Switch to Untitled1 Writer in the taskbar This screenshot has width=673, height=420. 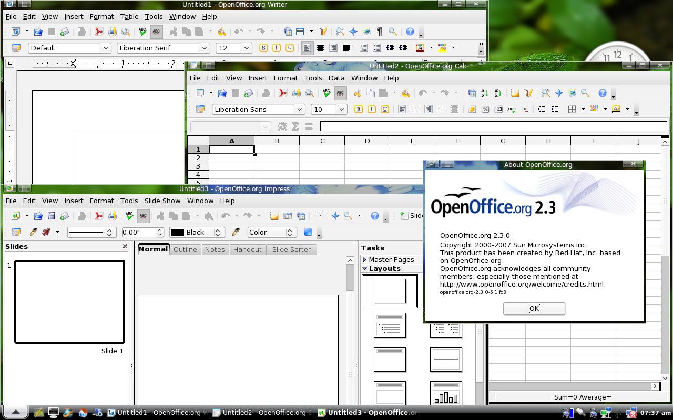pyautogui.click(x=158, y=412)
